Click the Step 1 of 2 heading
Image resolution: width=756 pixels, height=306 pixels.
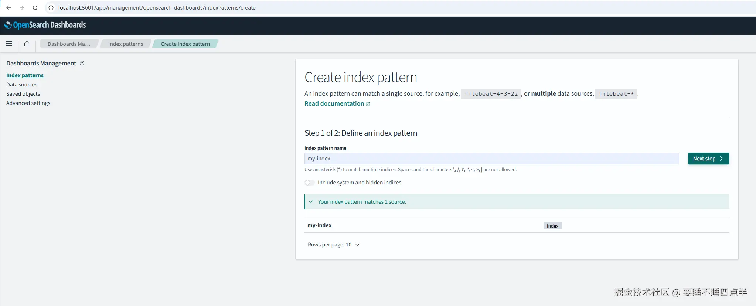[361, 133]
